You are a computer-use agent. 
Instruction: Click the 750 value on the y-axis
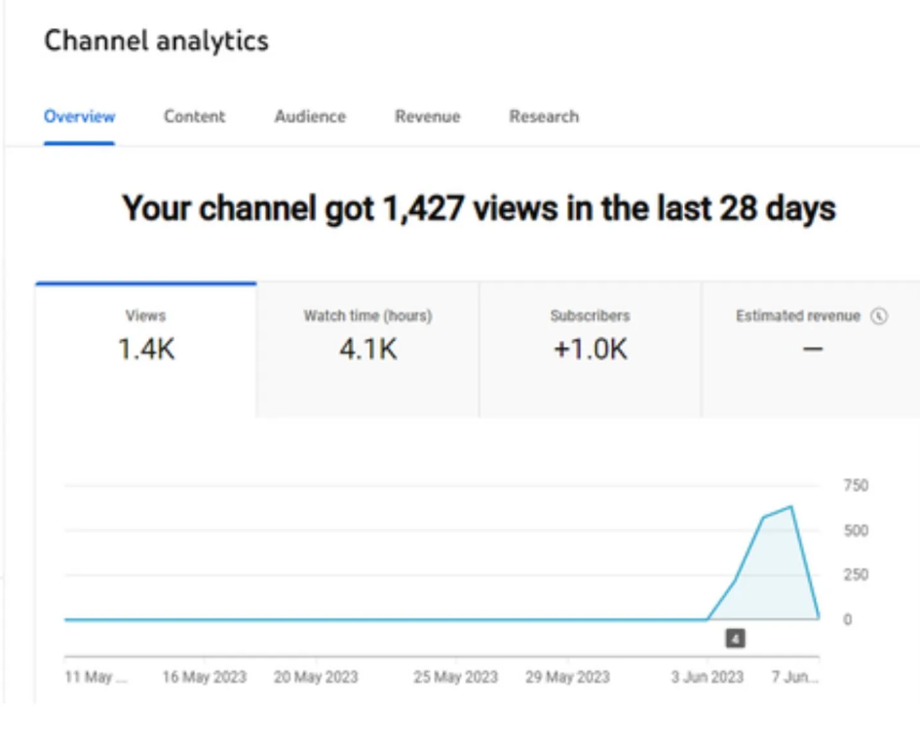tap(855, 486)
